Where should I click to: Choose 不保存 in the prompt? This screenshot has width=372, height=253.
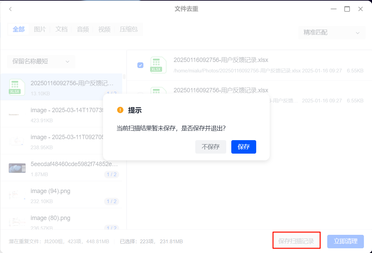point(210,147)
